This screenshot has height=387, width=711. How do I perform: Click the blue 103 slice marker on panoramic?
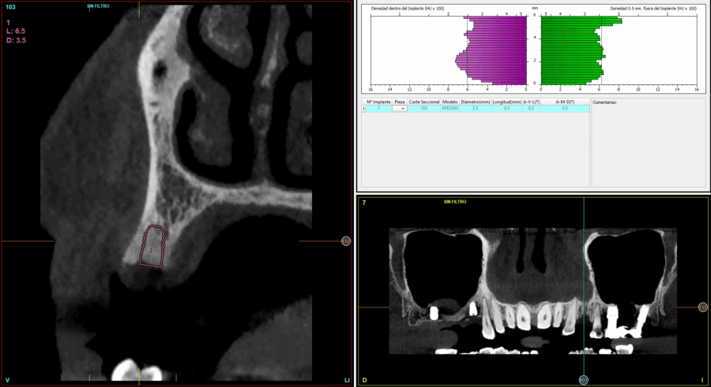[584, 381]
